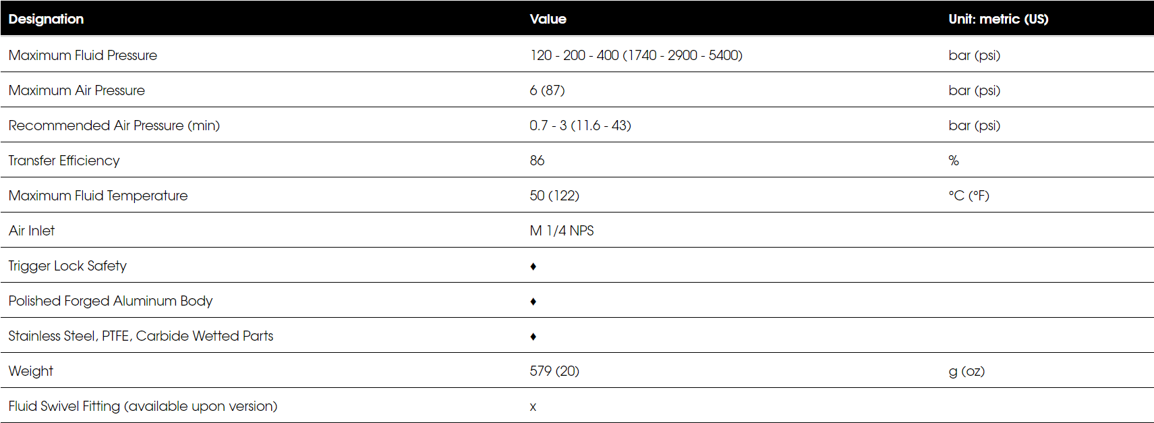
Task: Click the Polished Forged Aluminum Body diamond
Action: coord(533,302)
